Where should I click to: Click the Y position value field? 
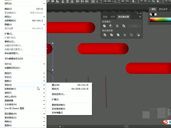point(125,1)
